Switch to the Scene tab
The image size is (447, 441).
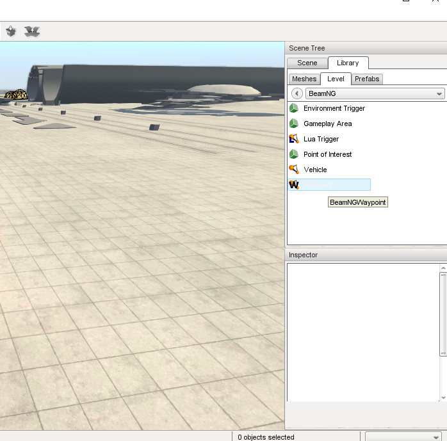coord(307,63)
